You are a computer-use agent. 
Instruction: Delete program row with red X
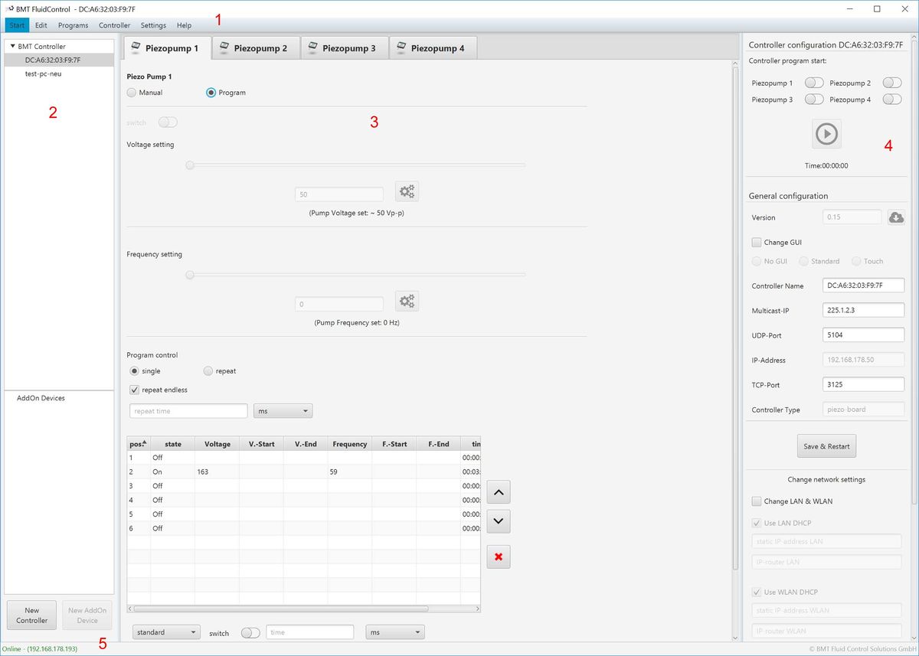498,557
